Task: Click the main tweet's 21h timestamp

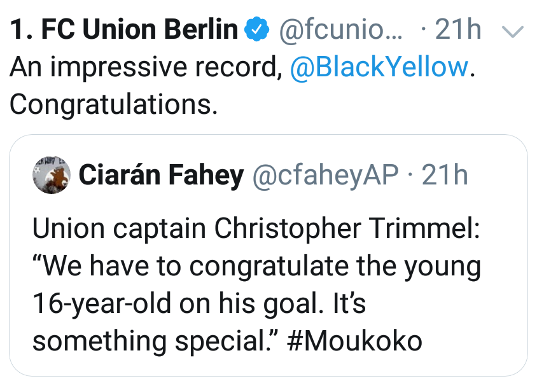Action: 458,30
